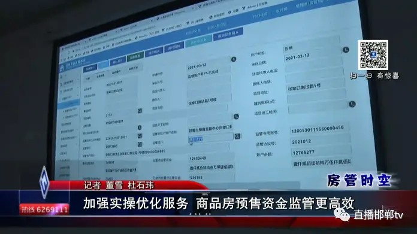Click the highlighted selected-text bank field

click(211, 138)
